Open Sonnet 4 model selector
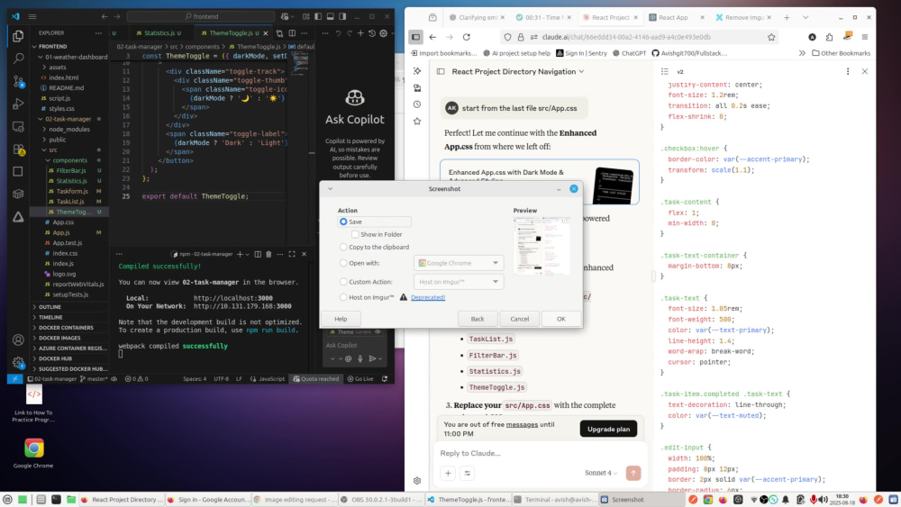Screen dimensions: 901x507 tap(600, 473)
